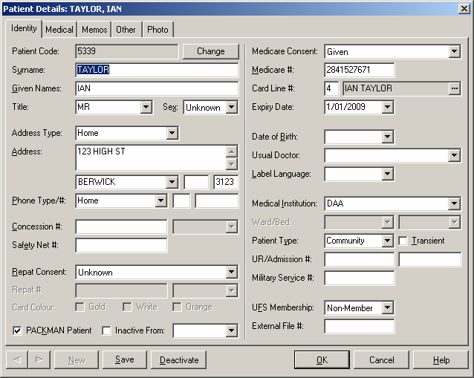Click the Change patient code button
Screen dimensions: 474x378
point(210,51)
